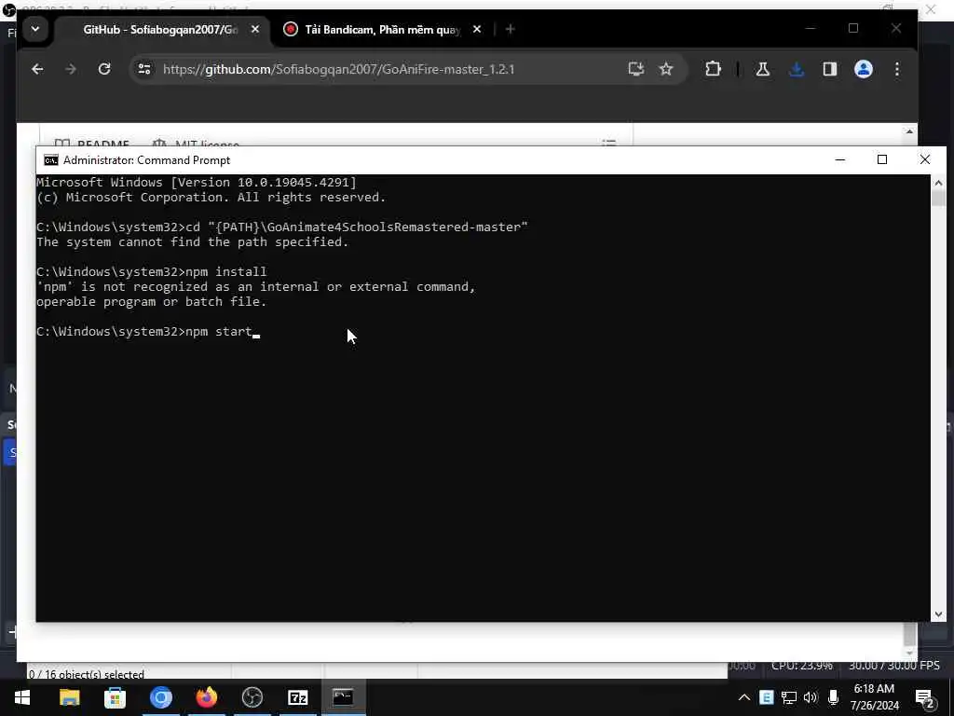
Task: Open Firefox from the taskbar
Action: point(206,697)
